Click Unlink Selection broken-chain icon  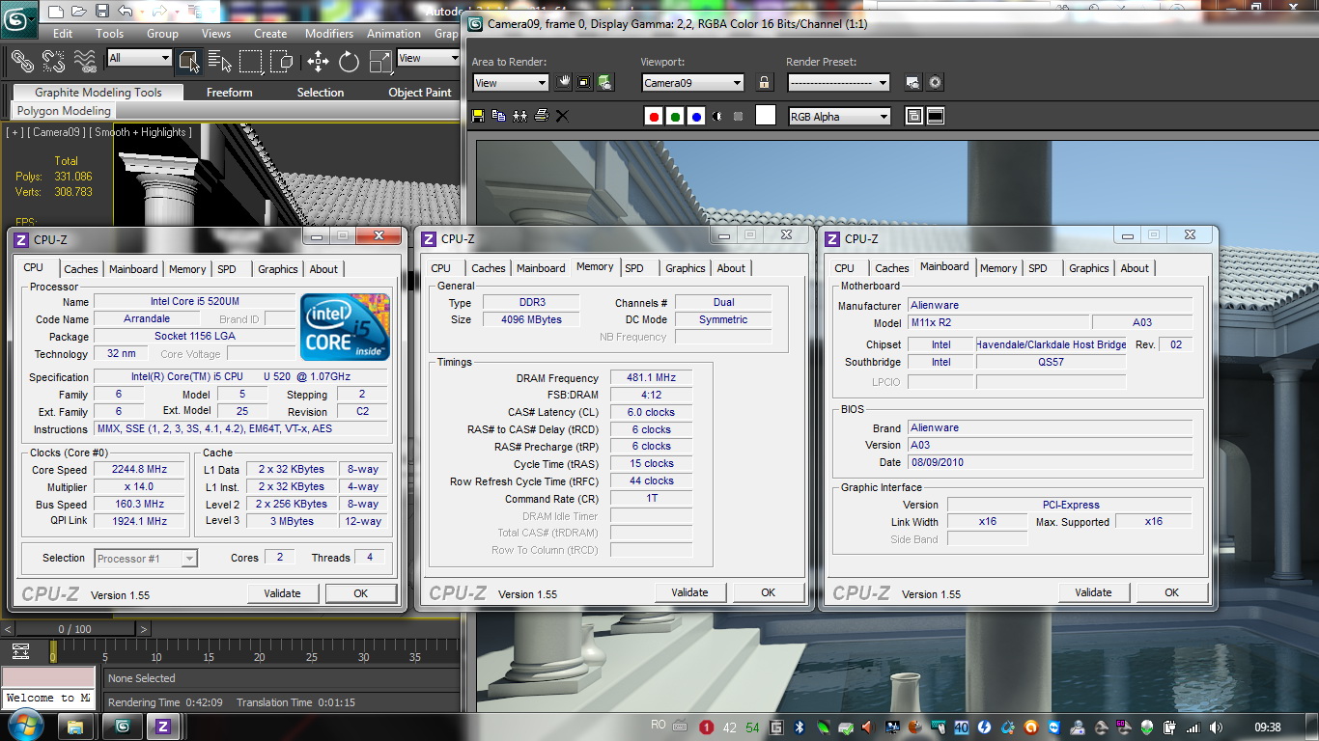pos(53,62)
